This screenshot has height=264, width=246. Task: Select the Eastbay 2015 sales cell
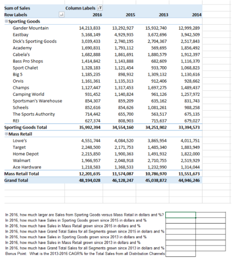(124, 35)
